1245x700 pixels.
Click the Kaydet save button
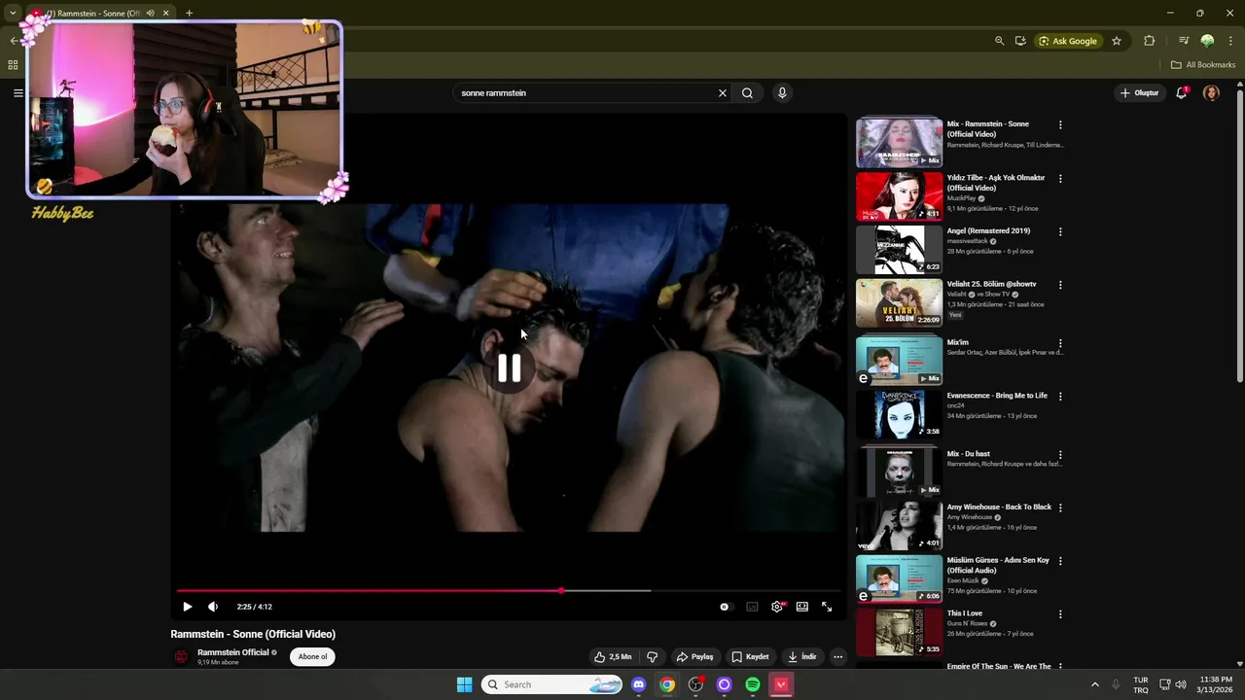coord(750,657)
